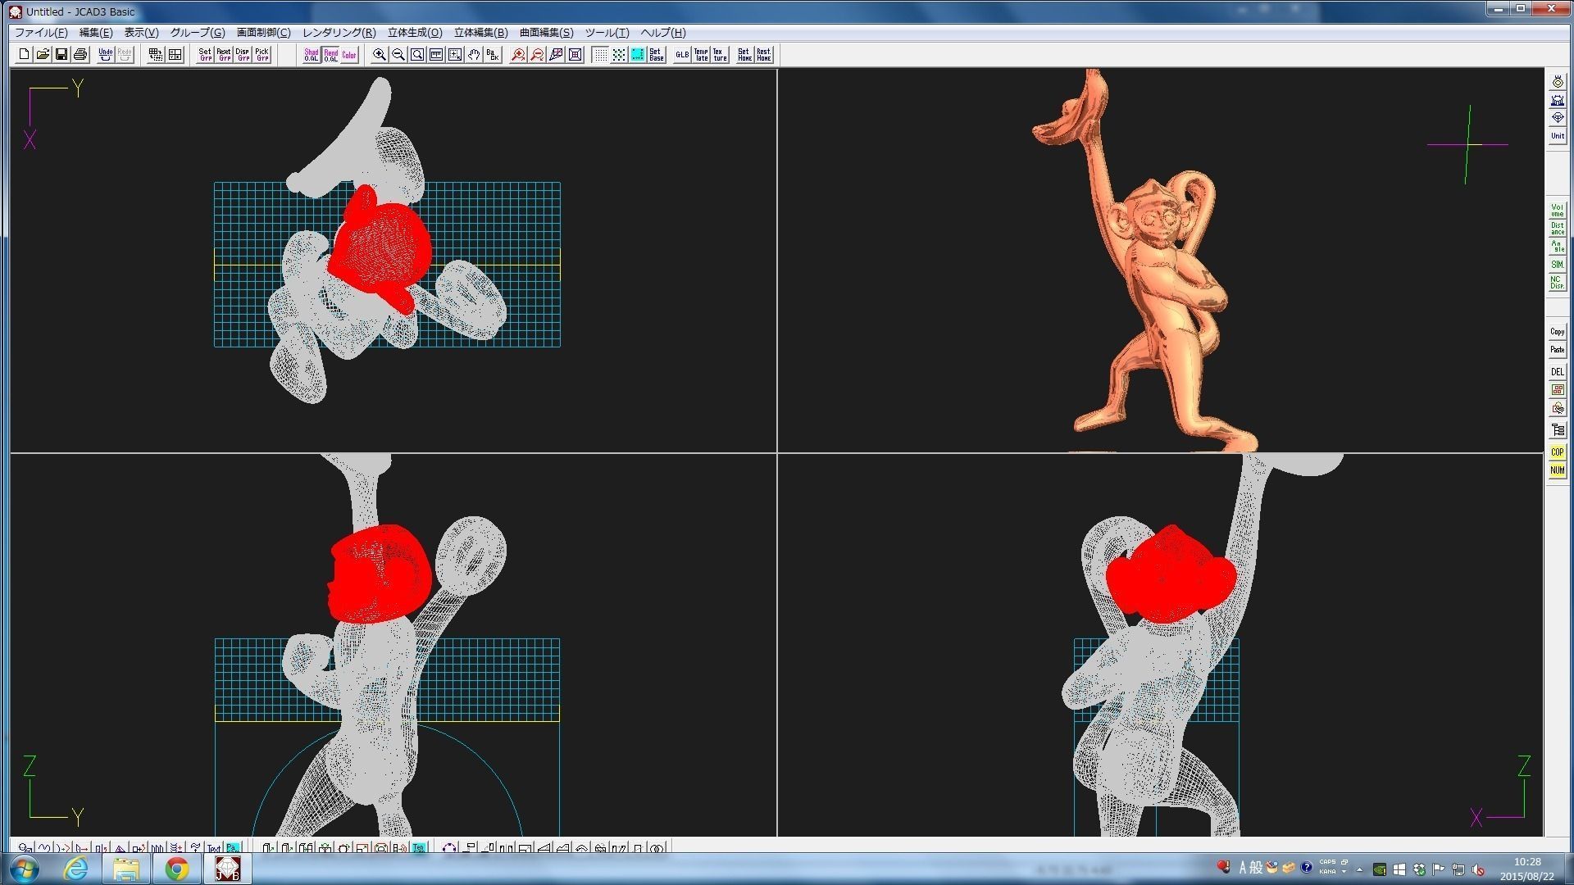Save the model with the floppy disk icon

click(x=61, y=55)
